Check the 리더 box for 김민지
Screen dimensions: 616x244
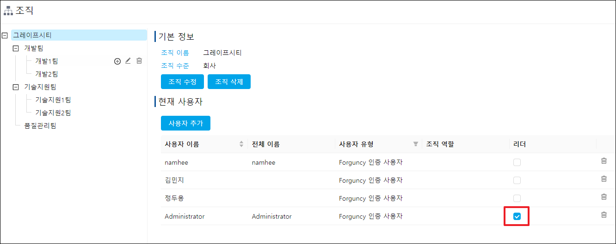pos(517,180)
